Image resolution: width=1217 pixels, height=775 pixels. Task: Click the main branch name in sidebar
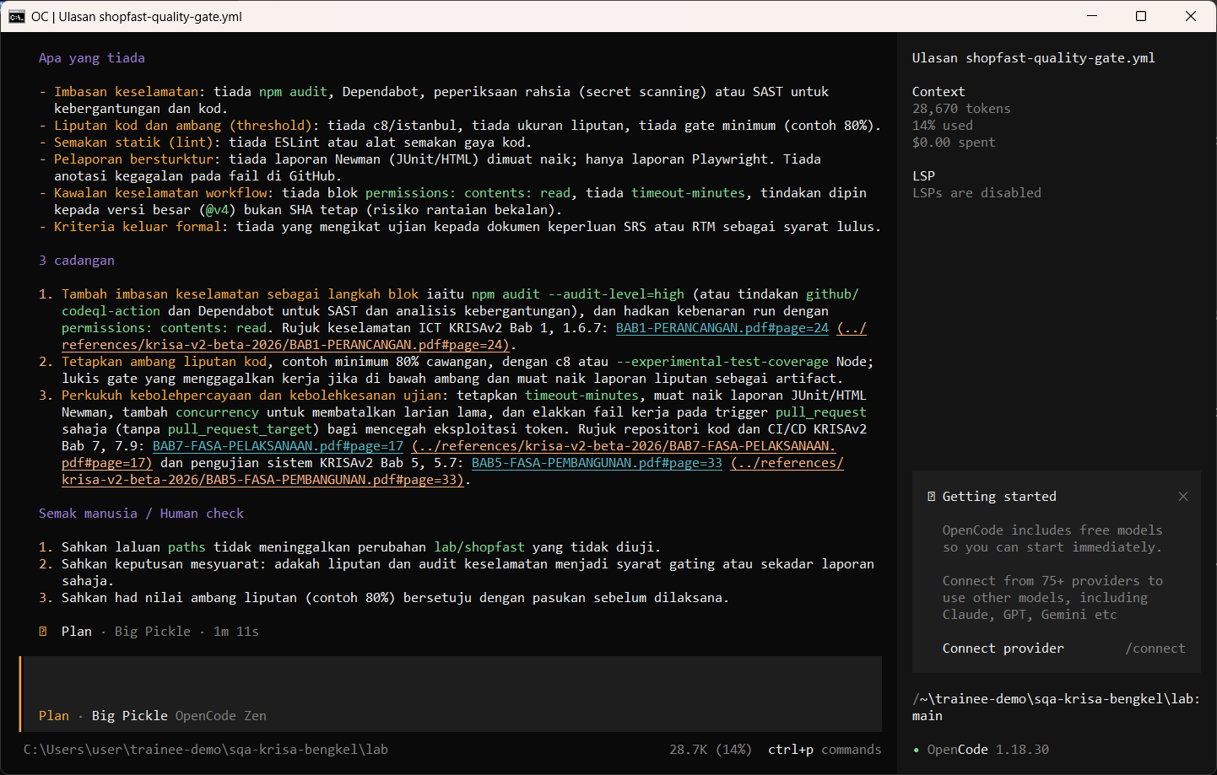coord(928,716)
